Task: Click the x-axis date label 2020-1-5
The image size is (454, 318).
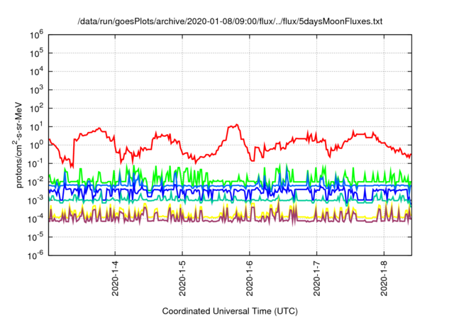Action: (x=182, y=278)
